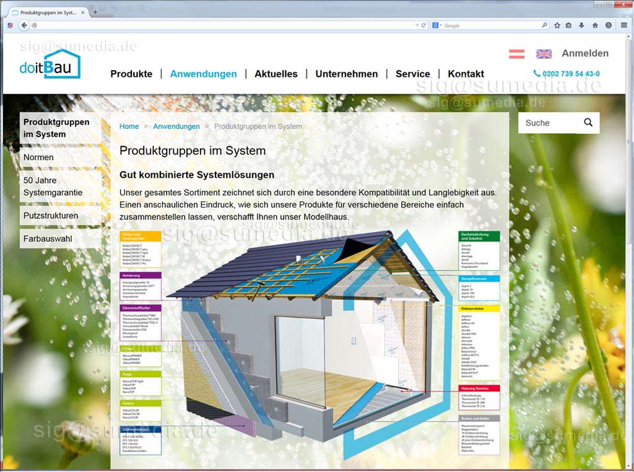Click the green Dacheindeckung und Zubehör label

479,237
